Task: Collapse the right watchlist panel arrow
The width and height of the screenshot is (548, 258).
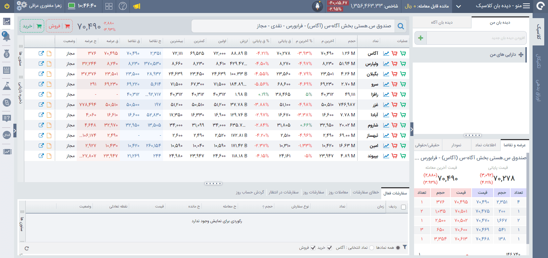Action: point(412,129)
